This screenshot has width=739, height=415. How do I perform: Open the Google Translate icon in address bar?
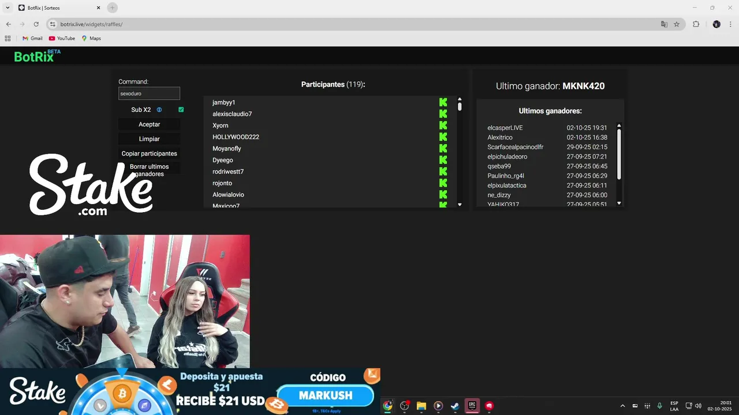(664, 24)
